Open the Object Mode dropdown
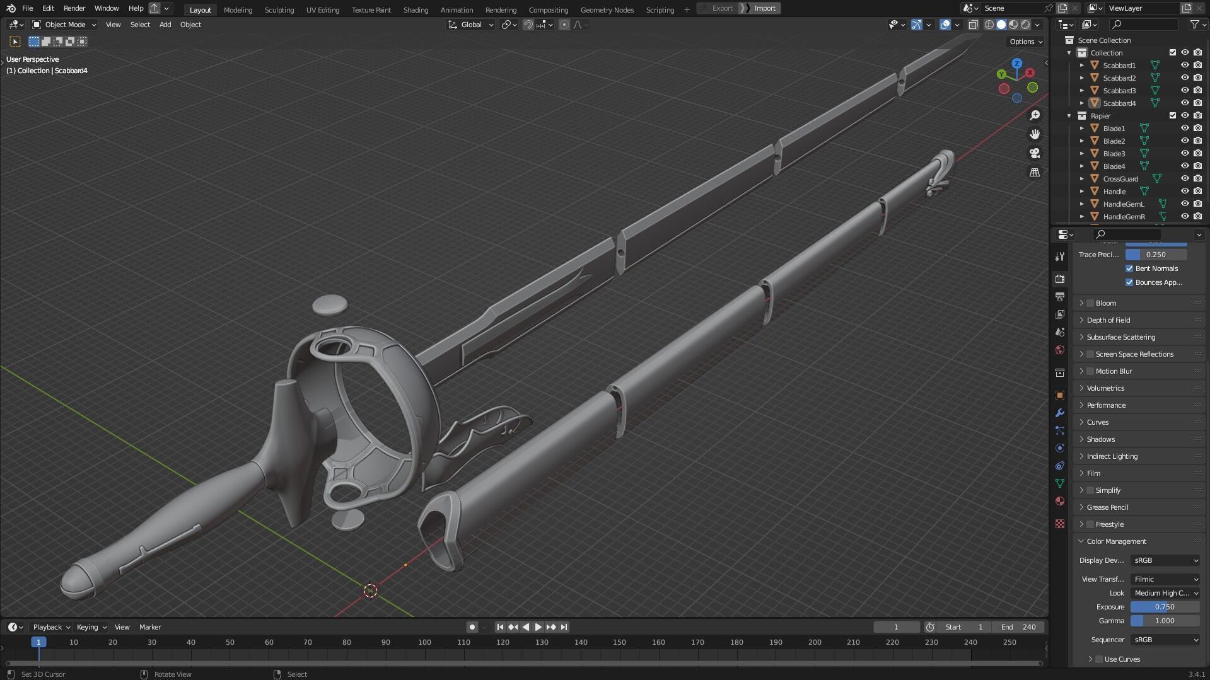The height and width of the screenshot is (680, 1210). (64, 25)
